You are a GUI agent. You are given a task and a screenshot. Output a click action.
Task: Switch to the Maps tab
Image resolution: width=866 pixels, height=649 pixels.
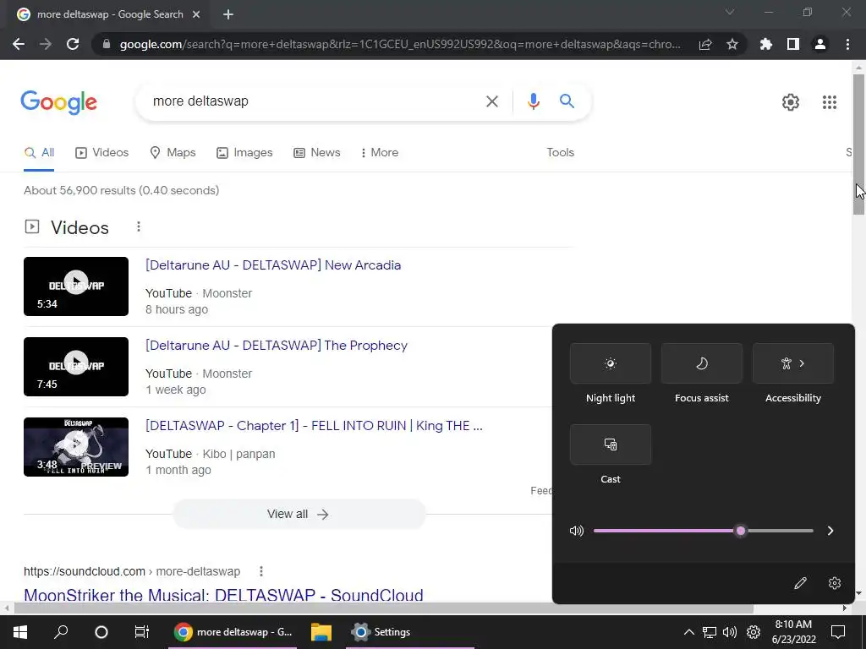(173, 153)
